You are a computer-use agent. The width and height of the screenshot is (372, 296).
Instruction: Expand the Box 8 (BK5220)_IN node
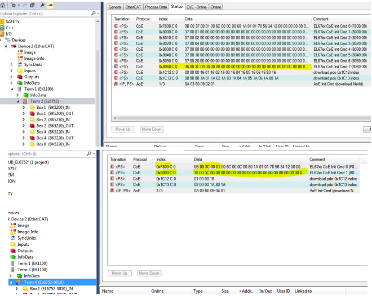[24, 144]
